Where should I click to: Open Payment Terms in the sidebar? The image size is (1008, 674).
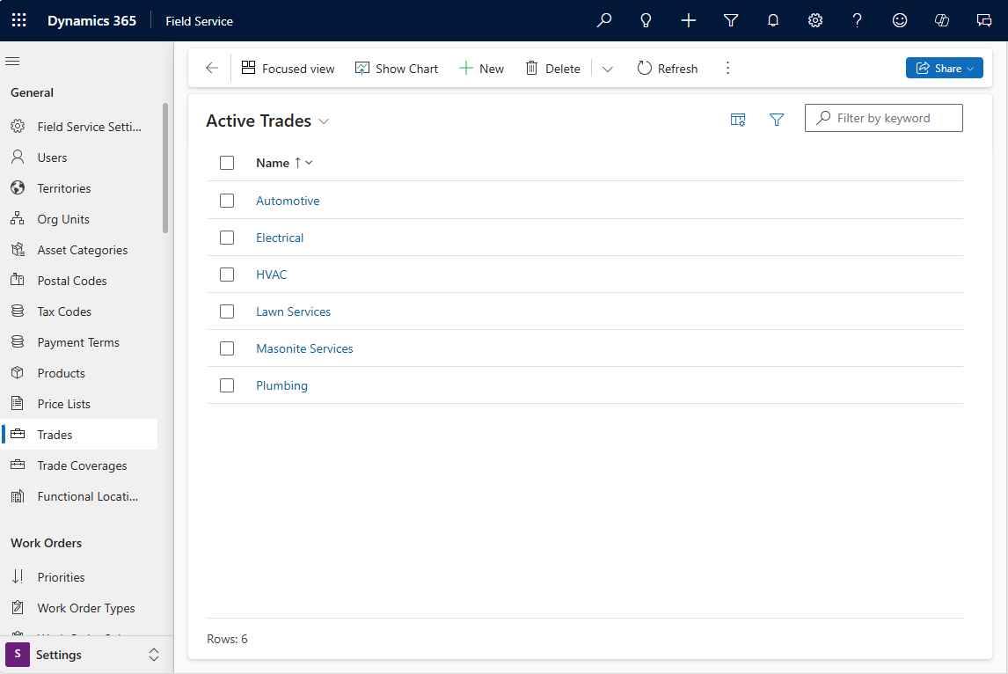tap(80, 343)
